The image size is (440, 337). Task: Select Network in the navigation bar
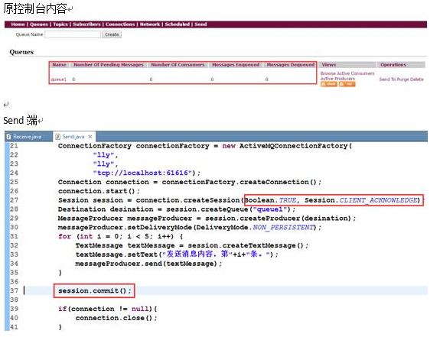coord(150,24)
